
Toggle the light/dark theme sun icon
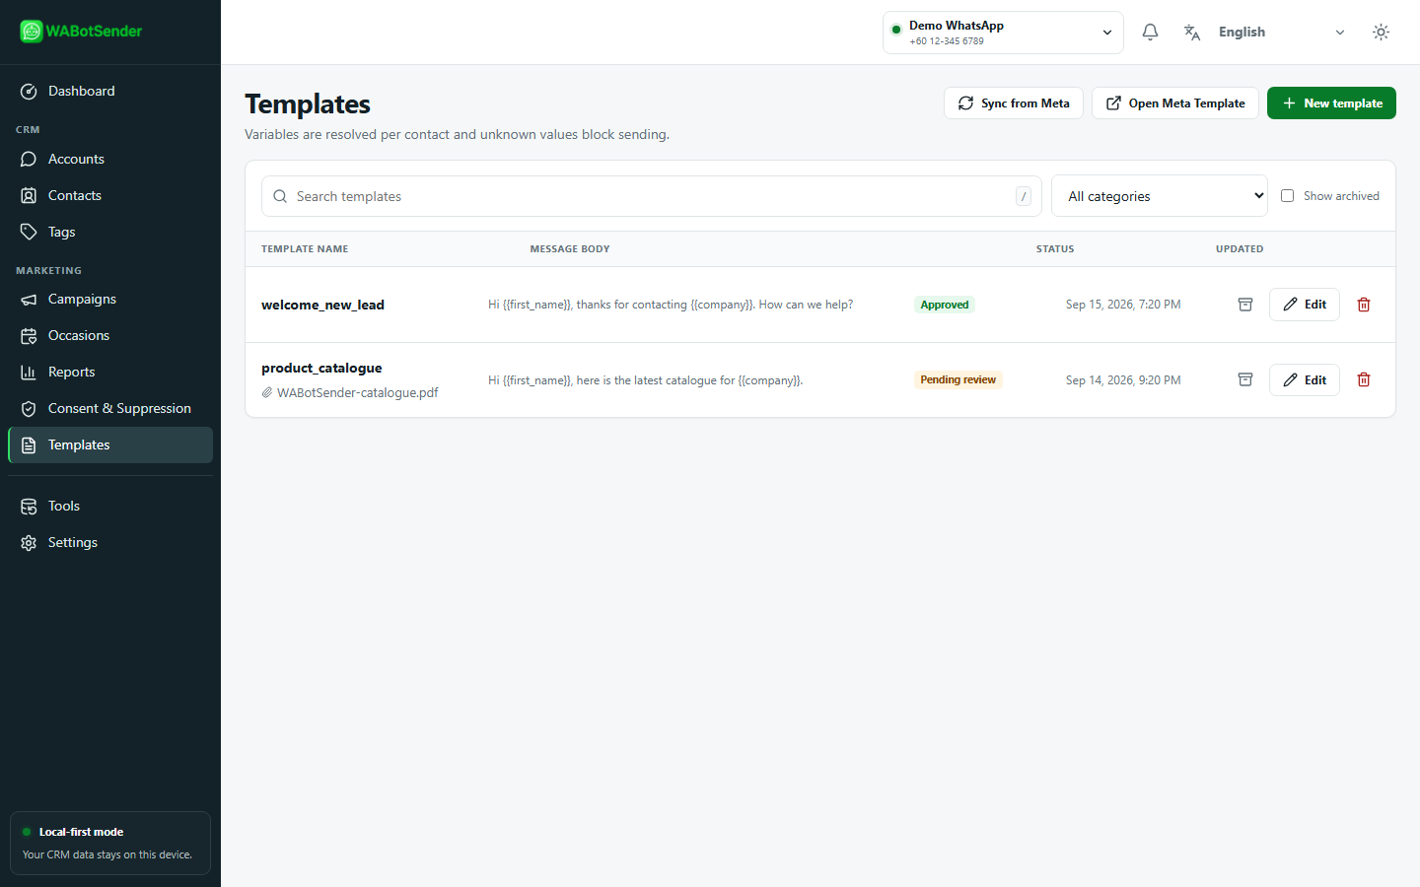click(1381, 33)
